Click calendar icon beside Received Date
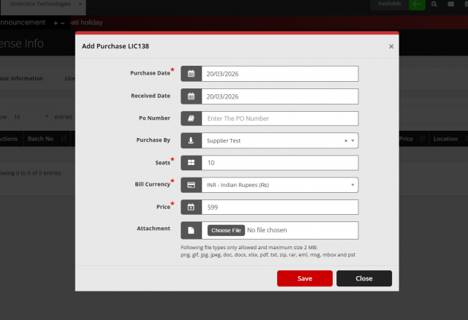 (x=191, y=96)
